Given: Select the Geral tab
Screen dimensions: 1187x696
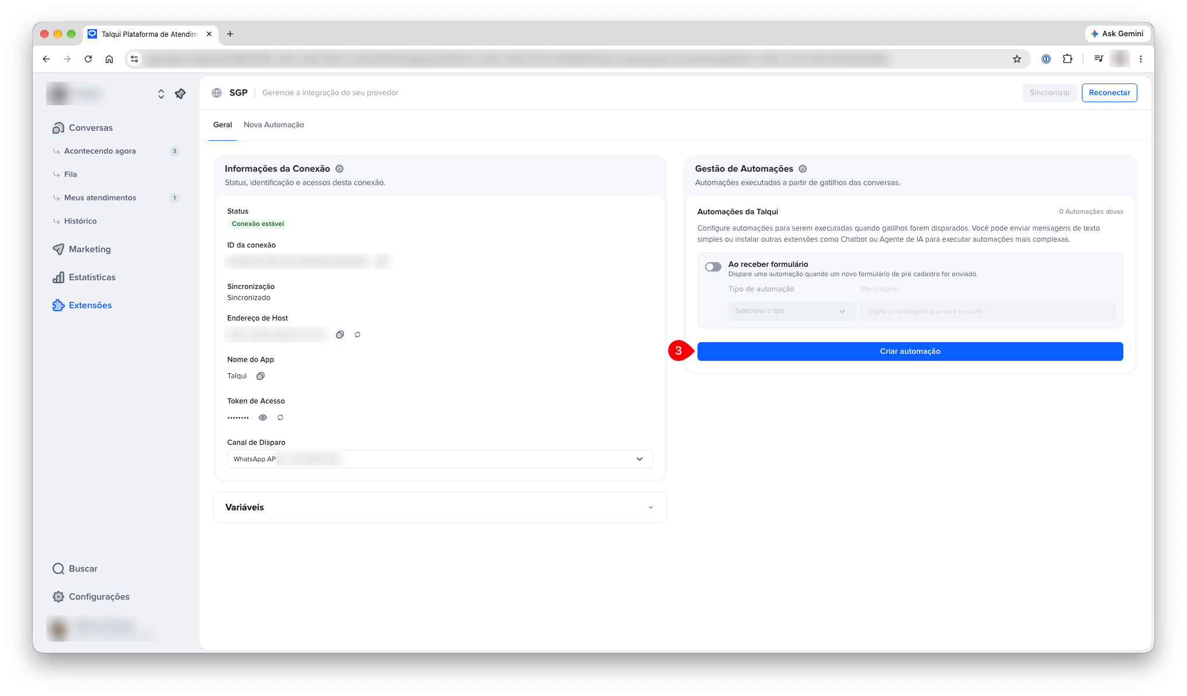Looking at the screenshot, I should (x=223, y=125).
